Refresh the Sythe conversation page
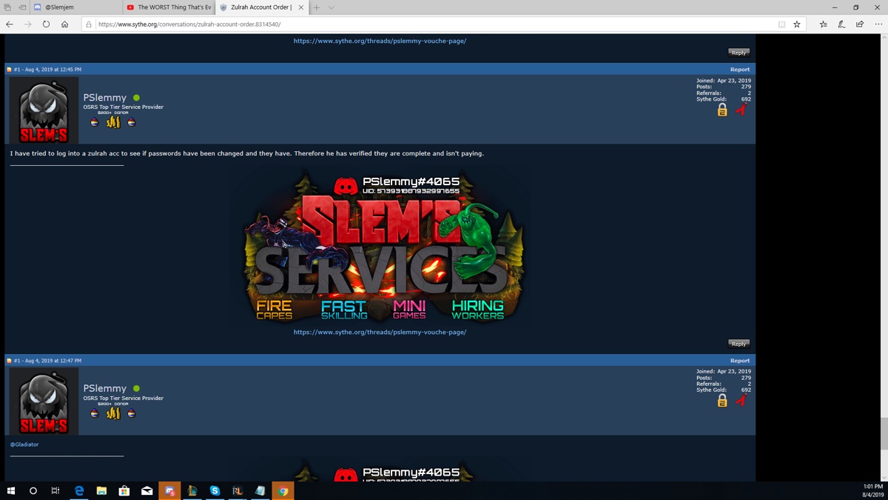The image size is (888, 500). (46, 24)
